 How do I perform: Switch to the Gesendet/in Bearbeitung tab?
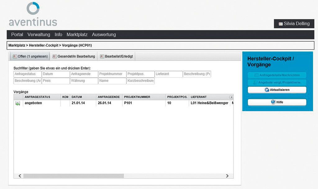click(74, 56)
